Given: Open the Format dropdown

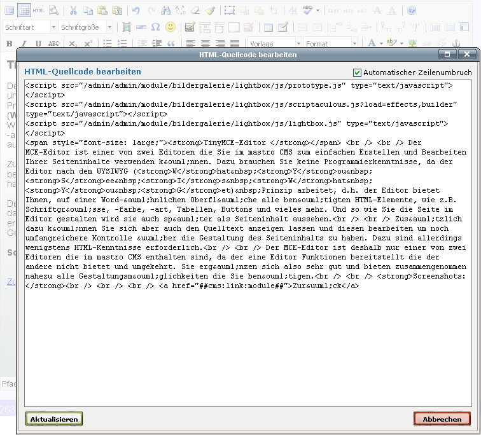Looking at the screenshot, I should (x=331, y=43).
